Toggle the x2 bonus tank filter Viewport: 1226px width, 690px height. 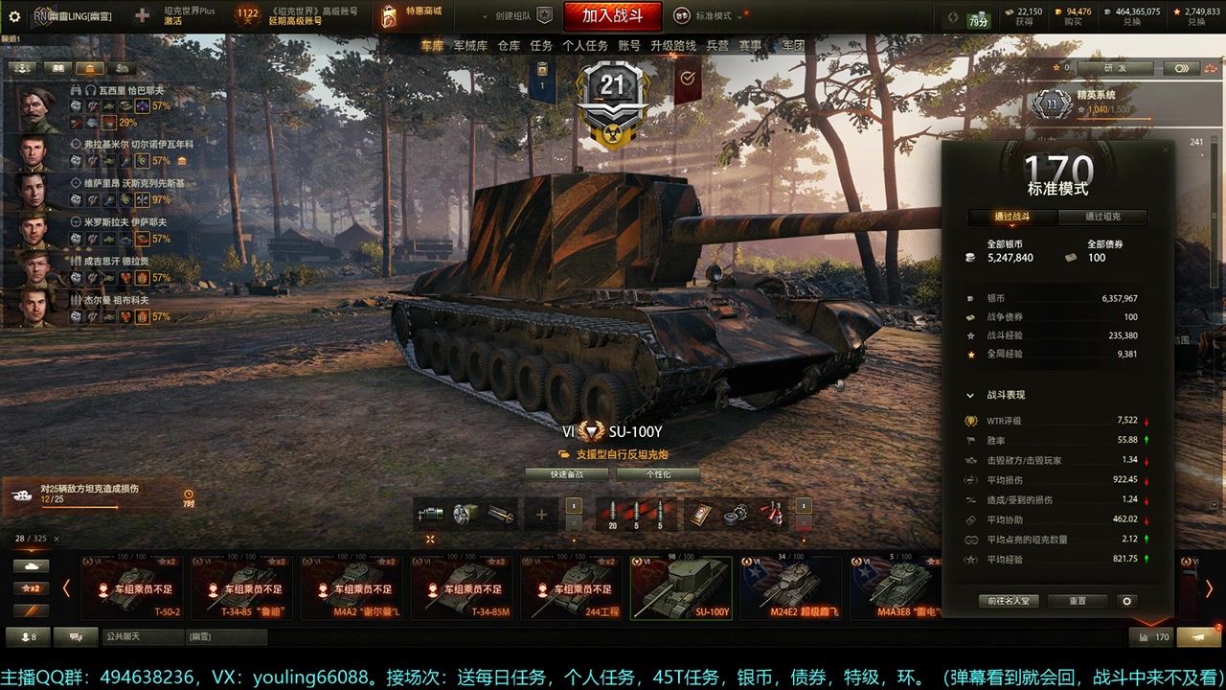point(32,586)
